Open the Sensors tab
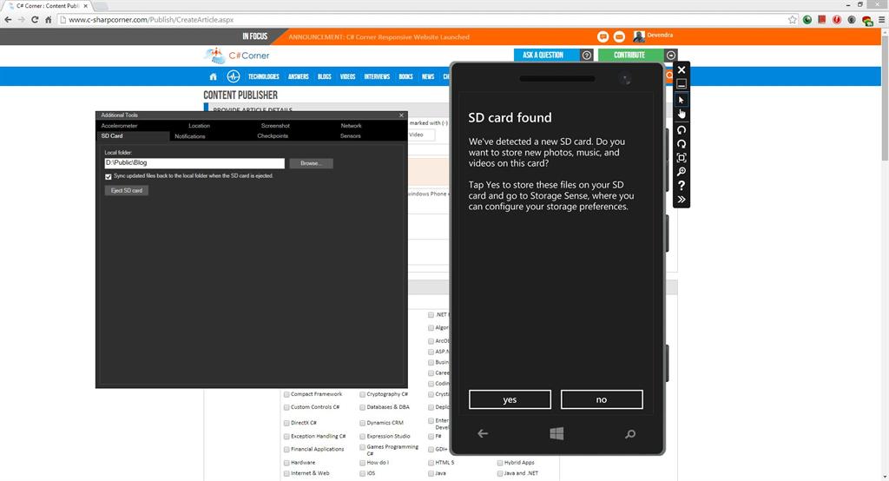Viewport: 889px width, 481px height. [x=351, y=136]
